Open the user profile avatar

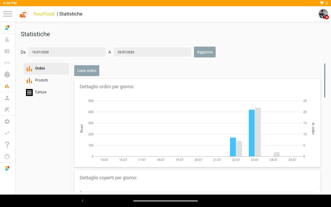[323, 14]
